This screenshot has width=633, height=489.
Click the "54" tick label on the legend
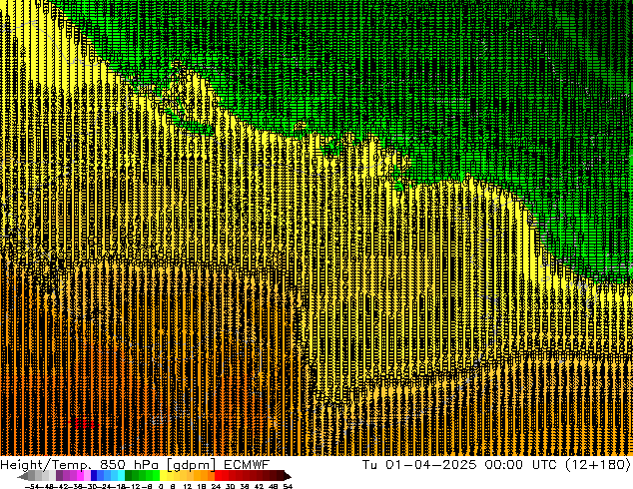tap(288, 486)
